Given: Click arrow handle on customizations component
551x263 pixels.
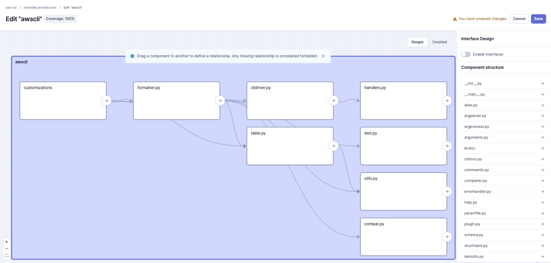Looking at the screenshot, I should pos(106,101).
